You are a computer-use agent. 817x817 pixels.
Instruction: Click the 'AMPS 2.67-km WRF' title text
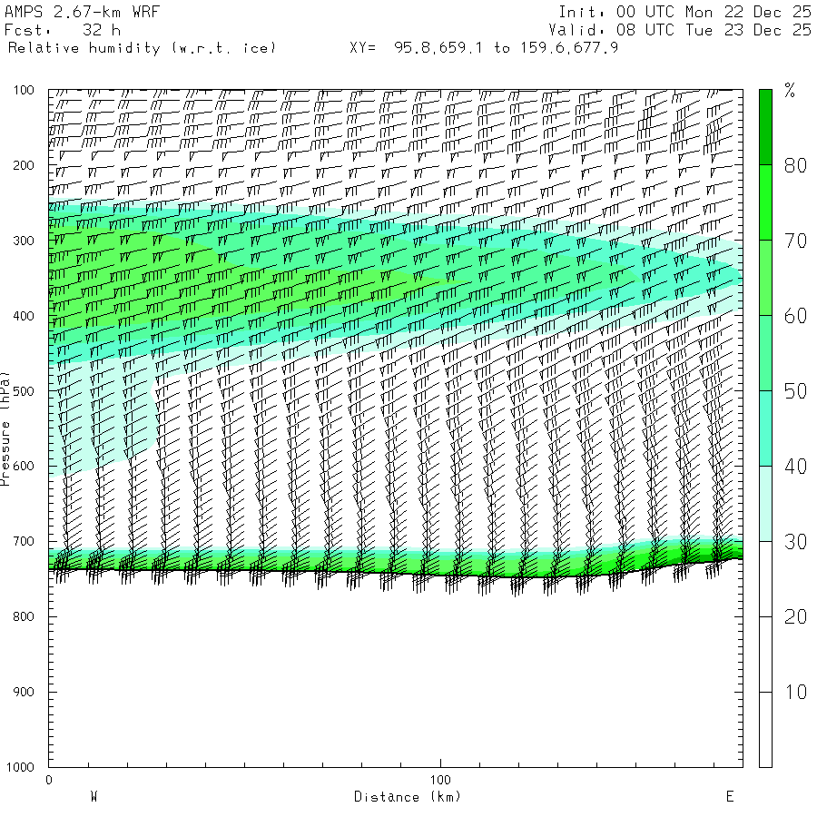tap(68, 12)
